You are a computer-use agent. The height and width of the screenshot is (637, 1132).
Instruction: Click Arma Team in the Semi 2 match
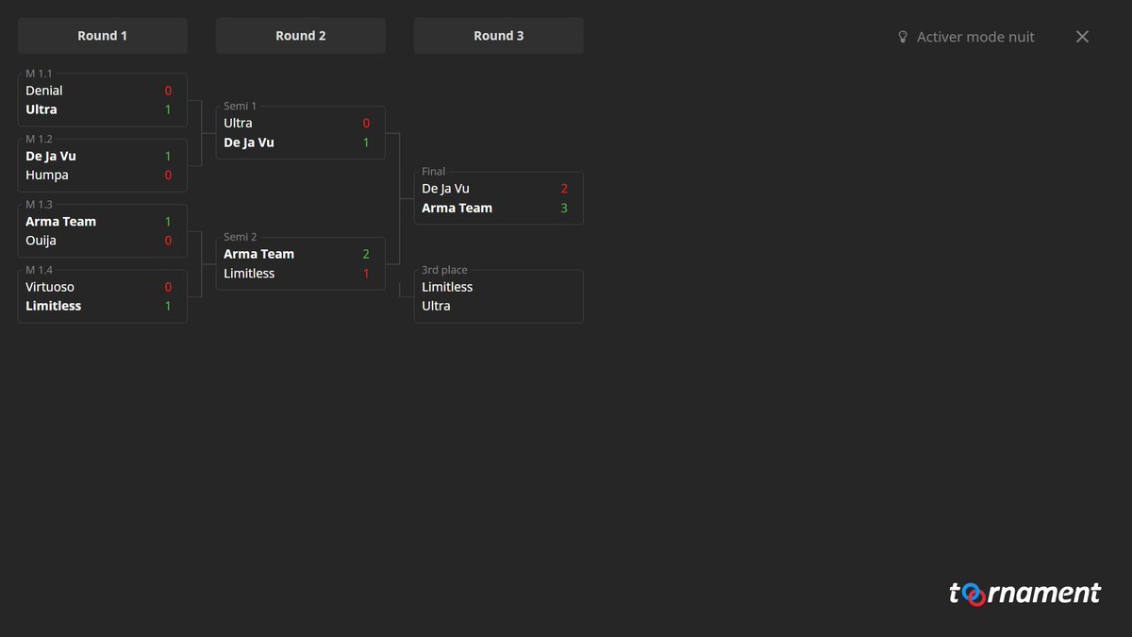(x=259, y=254)
